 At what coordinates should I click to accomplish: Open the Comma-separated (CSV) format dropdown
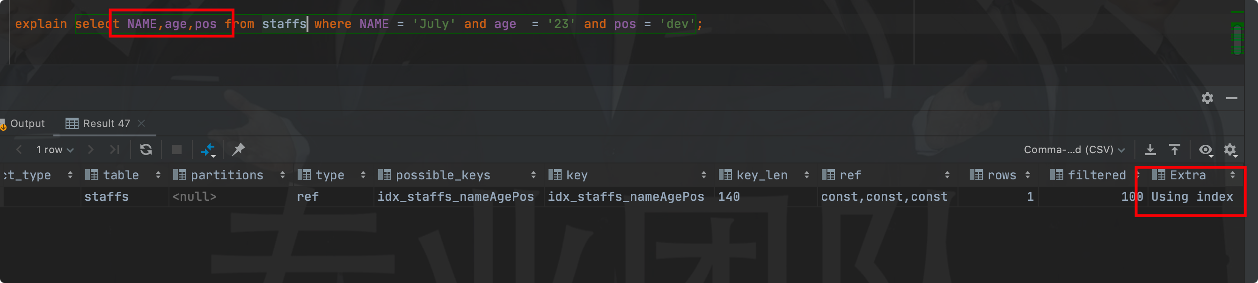[x=1074, y=149]
